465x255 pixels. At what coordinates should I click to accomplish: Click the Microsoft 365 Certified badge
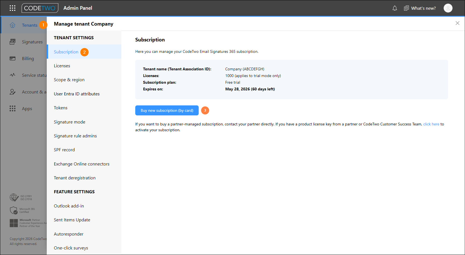coord(22,210)
